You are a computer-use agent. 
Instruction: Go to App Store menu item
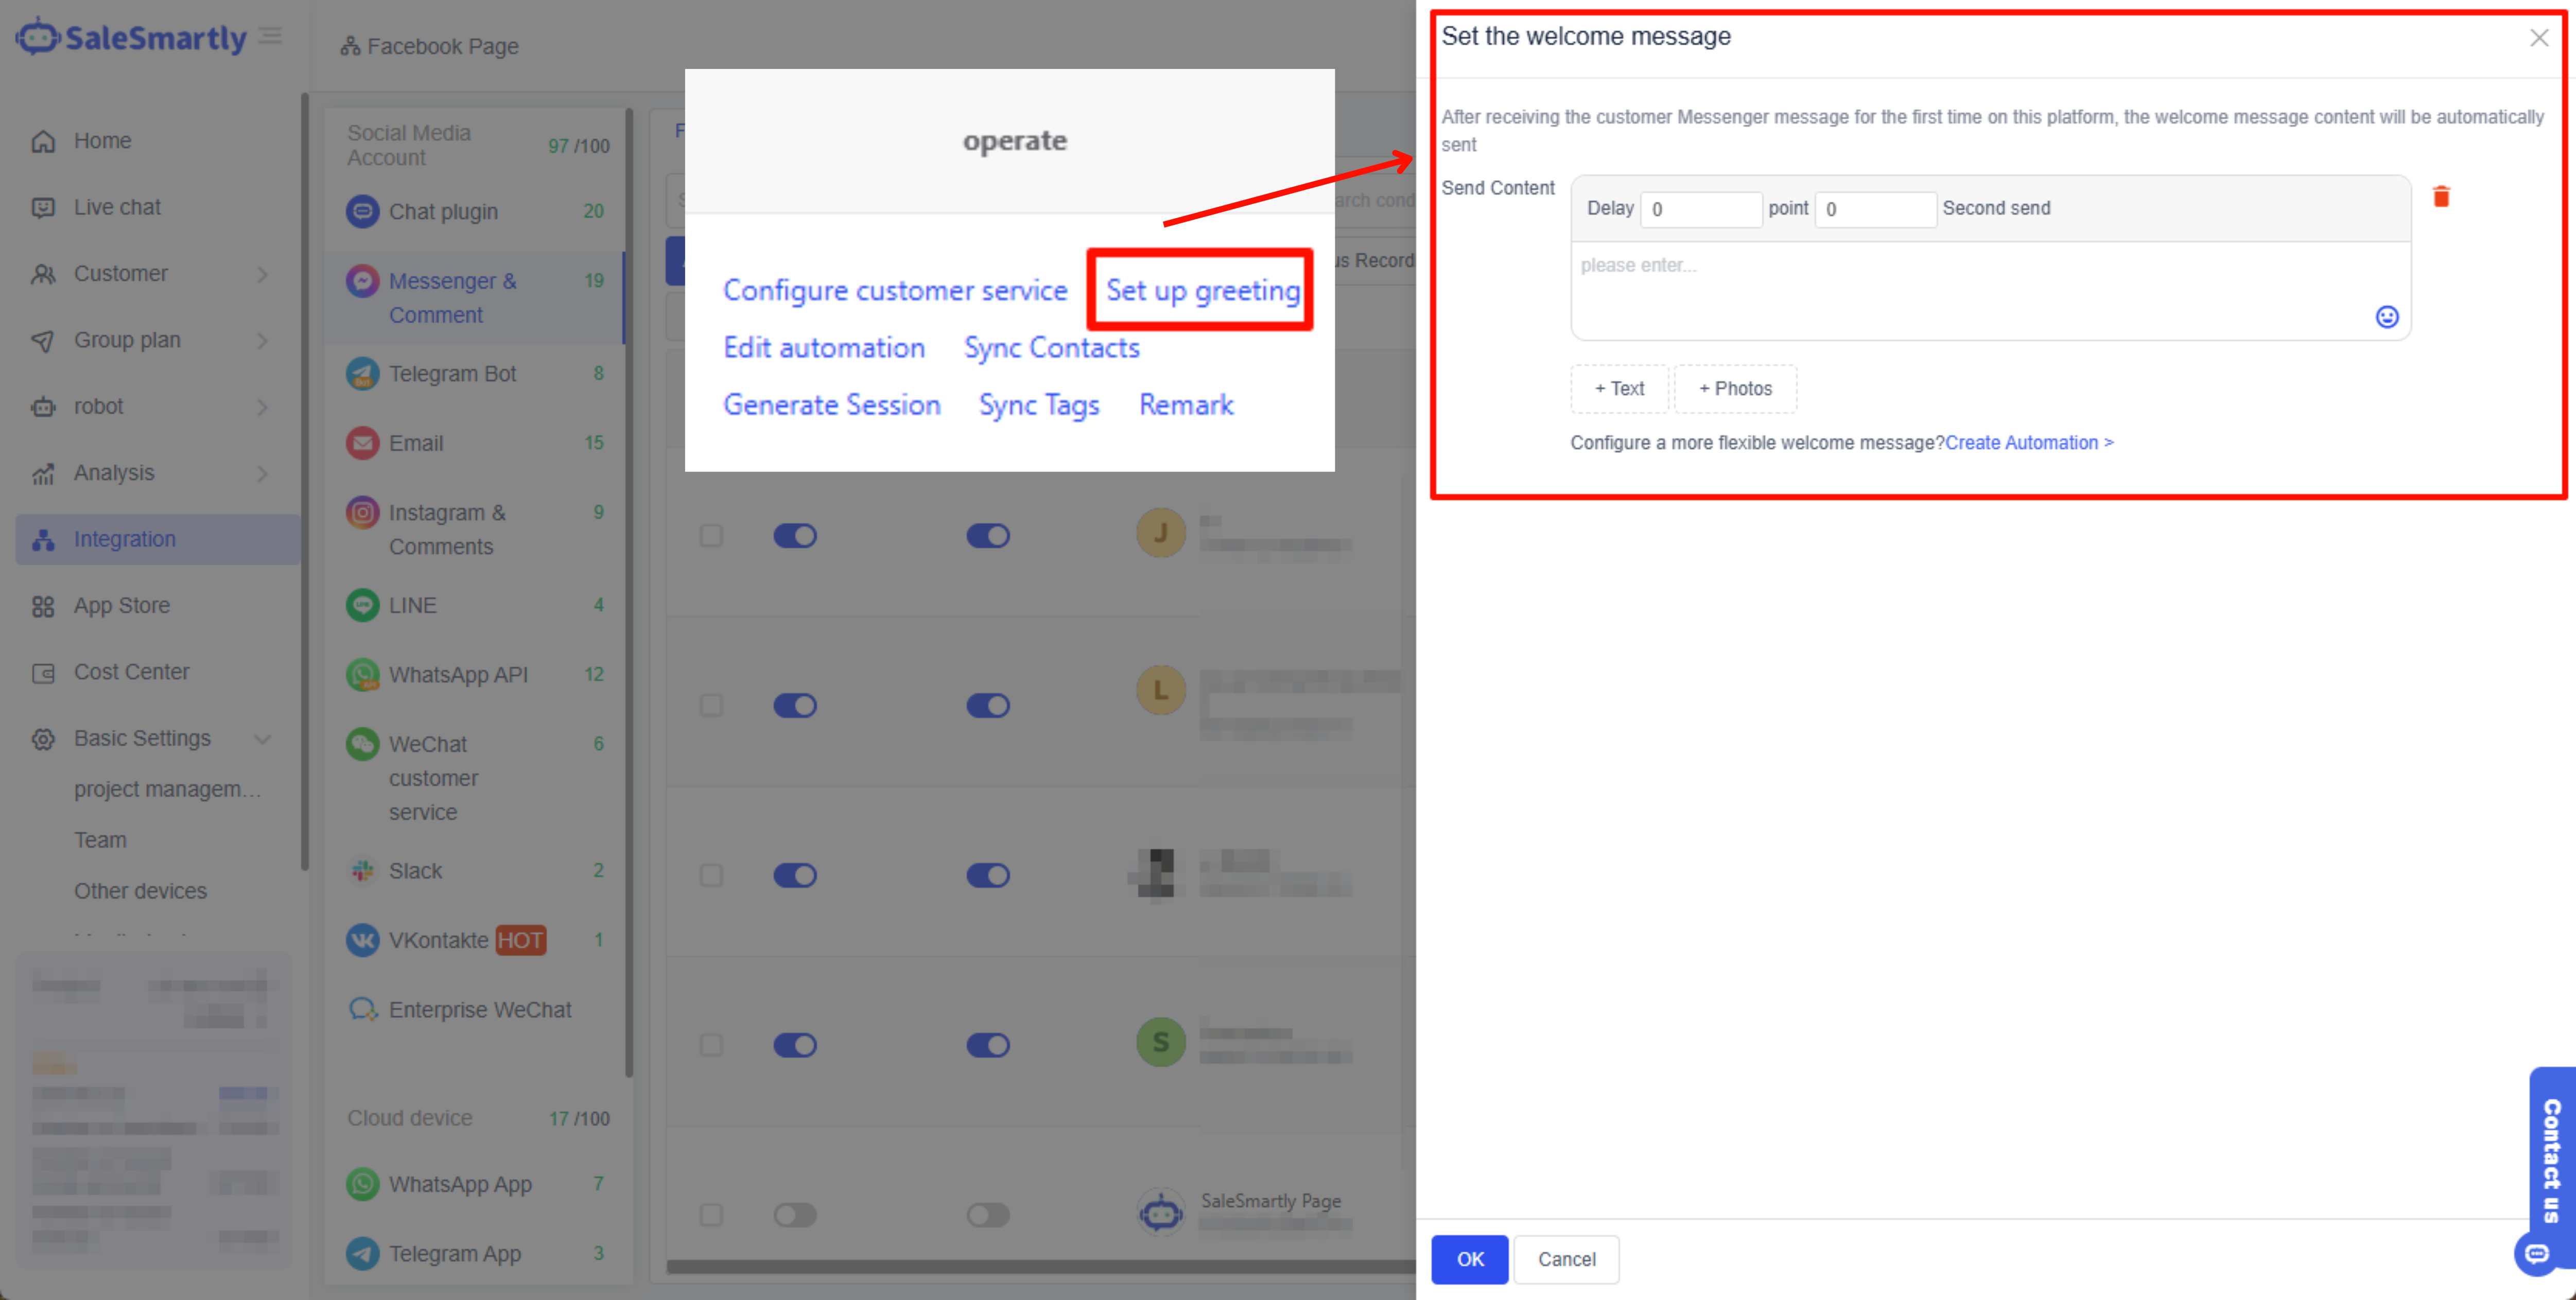click(121, 606)
